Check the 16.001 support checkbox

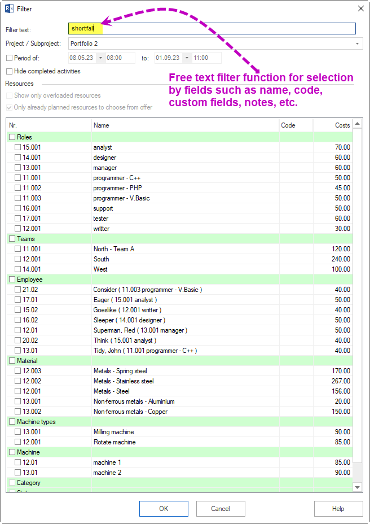[x=17, y=208]
